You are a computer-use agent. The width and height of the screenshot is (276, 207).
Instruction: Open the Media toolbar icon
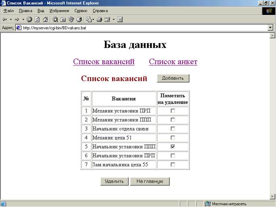(71, 19)
